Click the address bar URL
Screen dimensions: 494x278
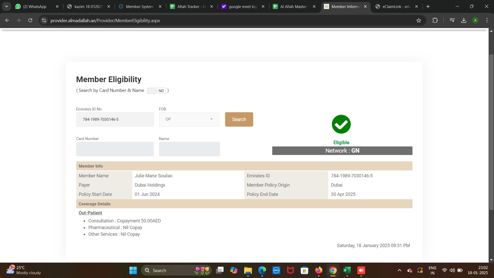[105, 20]
